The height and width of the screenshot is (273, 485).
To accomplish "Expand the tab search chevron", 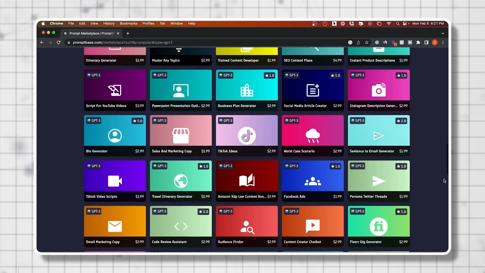I will (x=443, y=33).
